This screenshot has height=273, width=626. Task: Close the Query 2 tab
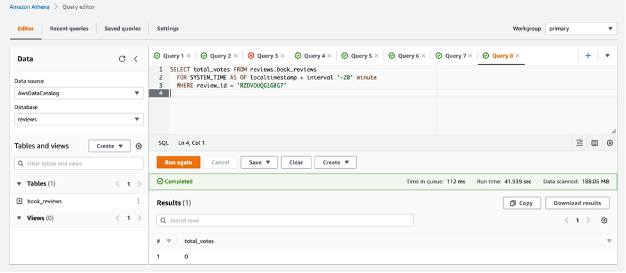pyautogui.click(x=236, y=56)
